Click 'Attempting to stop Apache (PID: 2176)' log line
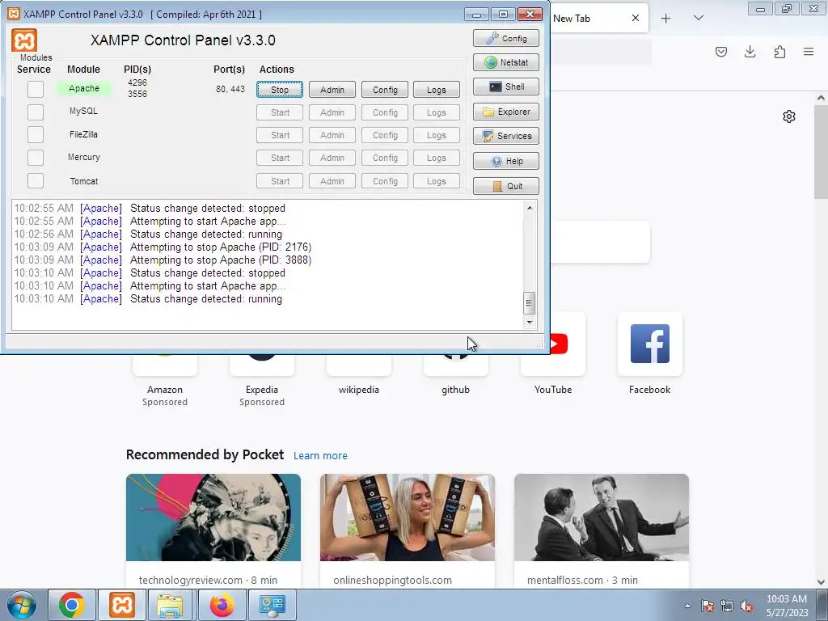The width and height of the screenshot is (828, 621). pyautogui.click(x=221, y=247)
